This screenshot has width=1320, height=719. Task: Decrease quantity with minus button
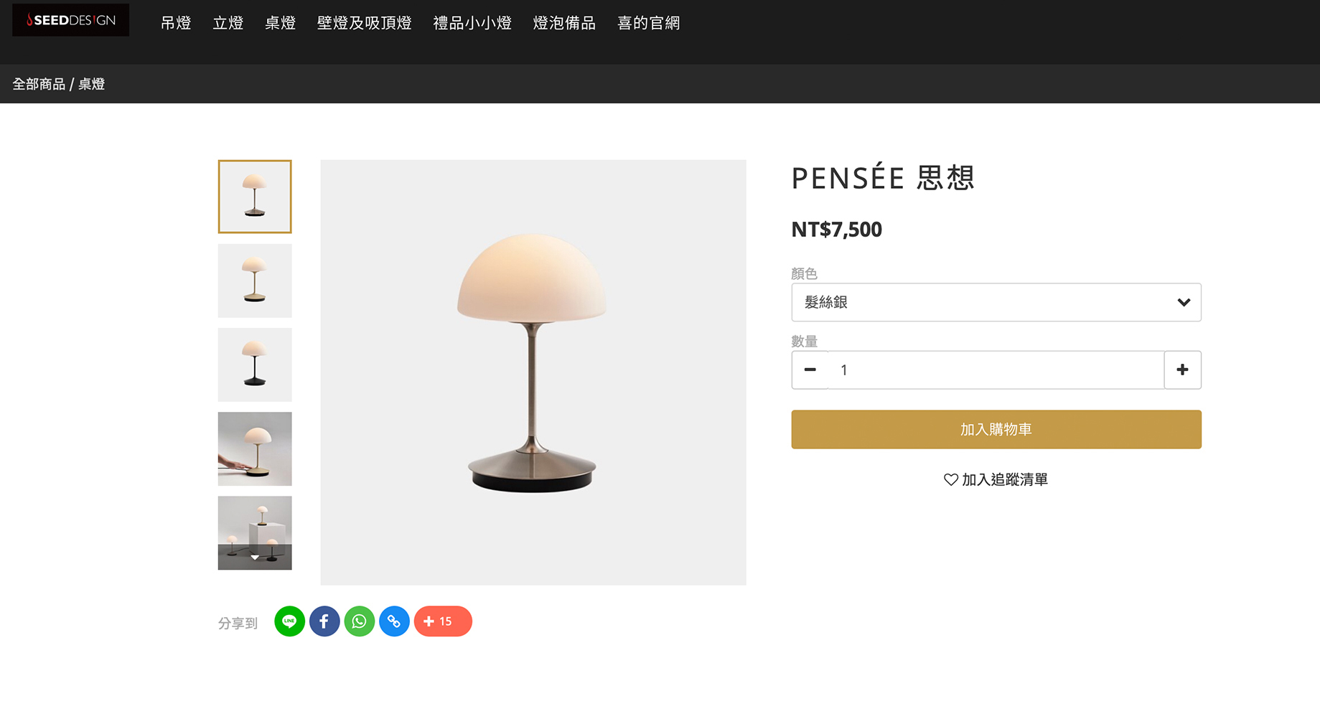810,370
